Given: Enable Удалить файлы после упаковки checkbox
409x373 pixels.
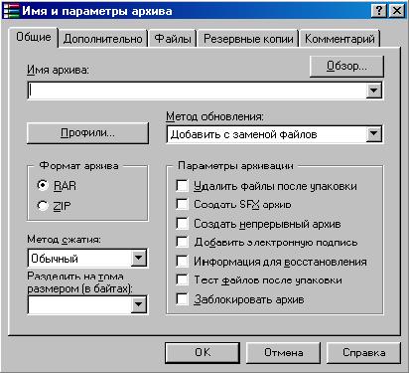Looking at the screenshot, I should [183, 185].
